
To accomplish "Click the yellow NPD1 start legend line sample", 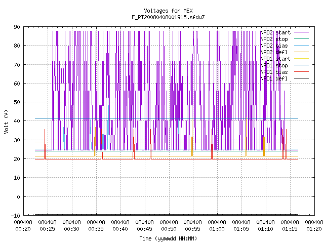I will coord(301,59).
